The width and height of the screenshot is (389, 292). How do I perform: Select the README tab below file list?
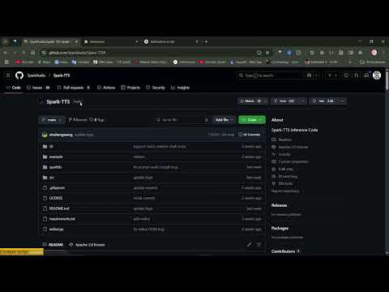53,245
